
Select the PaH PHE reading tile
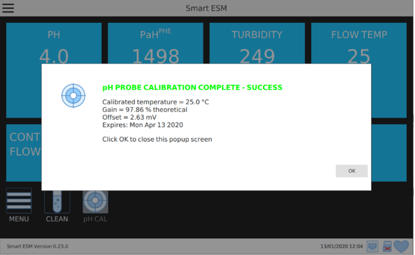[x=156, y=43]
